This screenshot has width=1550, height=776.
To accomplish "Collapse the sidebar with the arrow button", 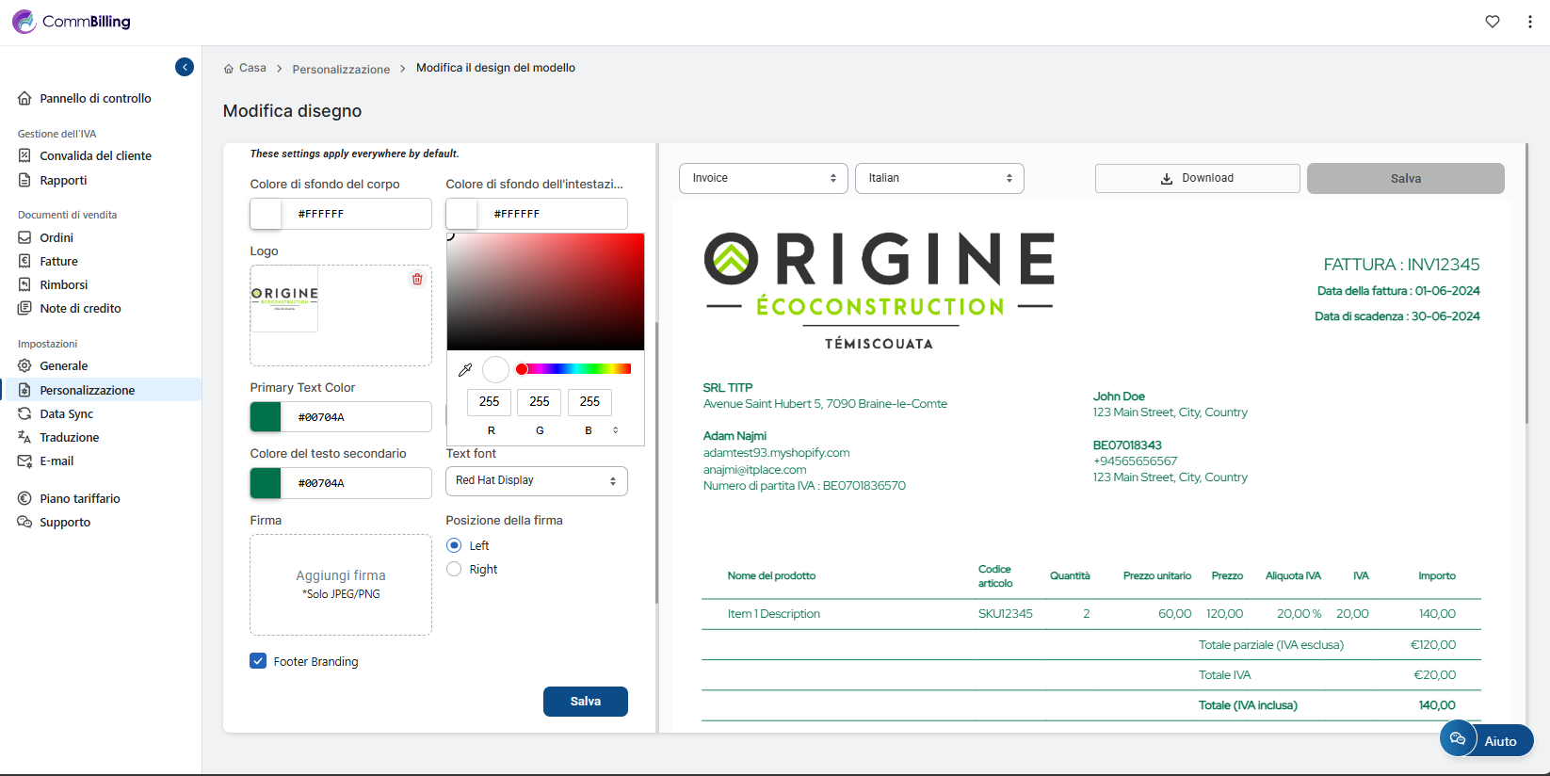I will (185, 67).
